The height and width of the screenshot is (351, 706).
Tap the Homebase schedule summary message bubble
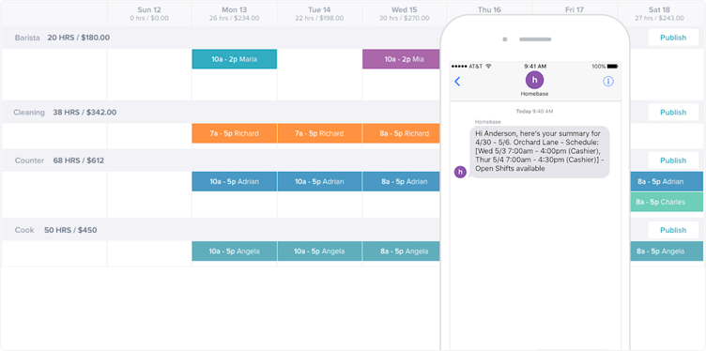(540, 152)
